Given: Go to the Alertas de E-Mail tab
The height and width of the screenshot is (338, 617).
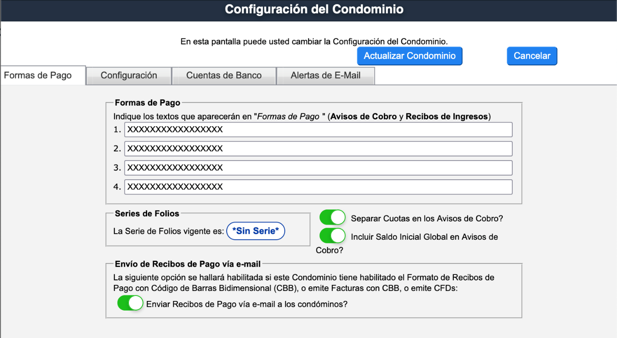Looking at the screenshot, I should click(325, 75).
